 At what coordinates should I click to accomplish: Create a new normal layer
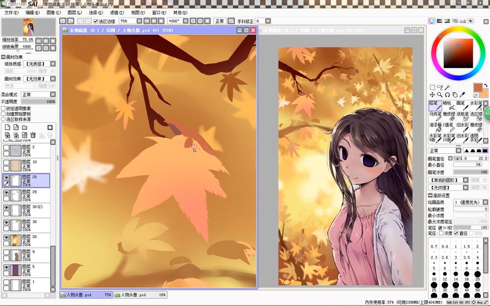[x=7, y=127]
